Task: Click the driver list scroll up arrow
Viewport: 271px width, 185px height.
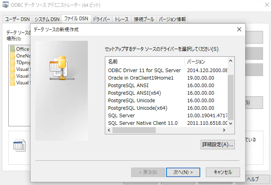Action: pyautogui.click(x=231, y=61)
